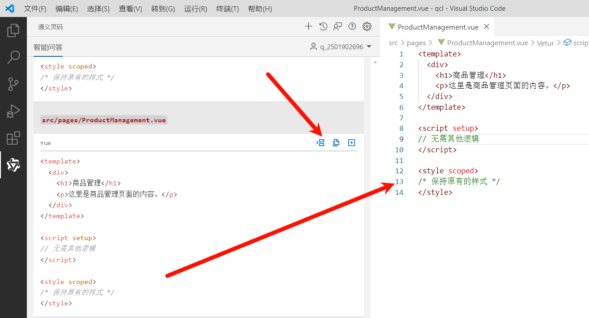Click <script setup> line in editor
The image size is (589, 318).
(448, 128)
